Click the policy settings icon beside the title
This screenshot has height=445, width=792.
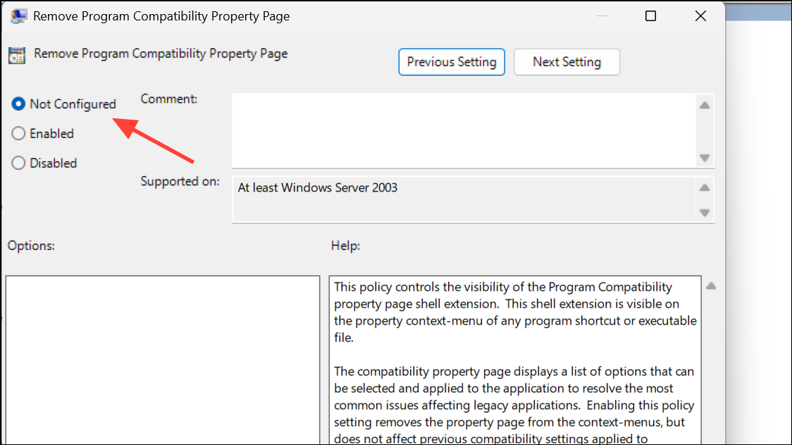pyautogui.click(x=17, y=54)
